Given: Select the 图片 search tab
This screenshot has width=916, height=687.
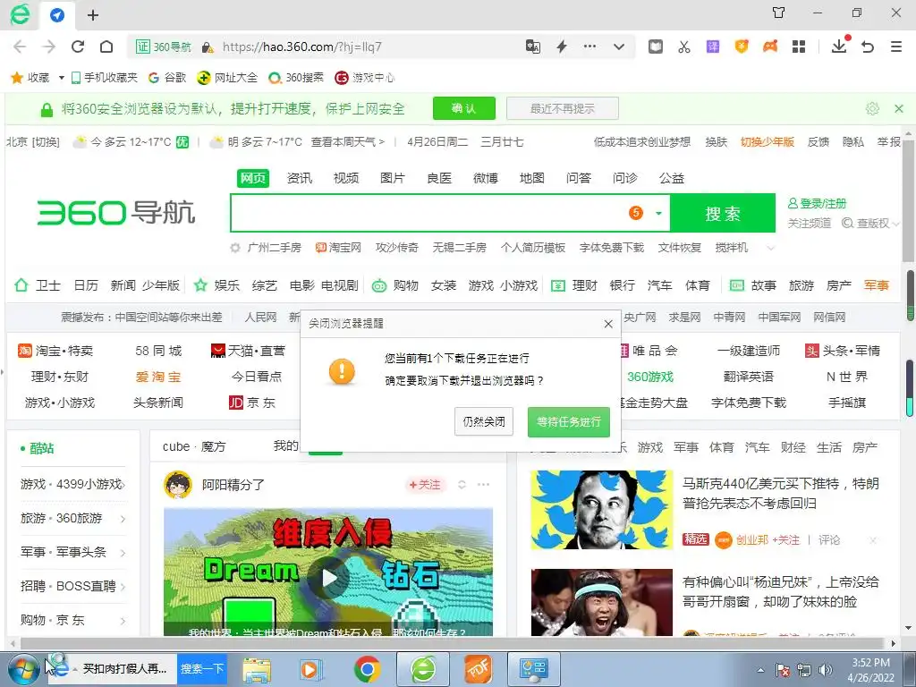Looking at the screenshot, I should click(x=392, y=178).
